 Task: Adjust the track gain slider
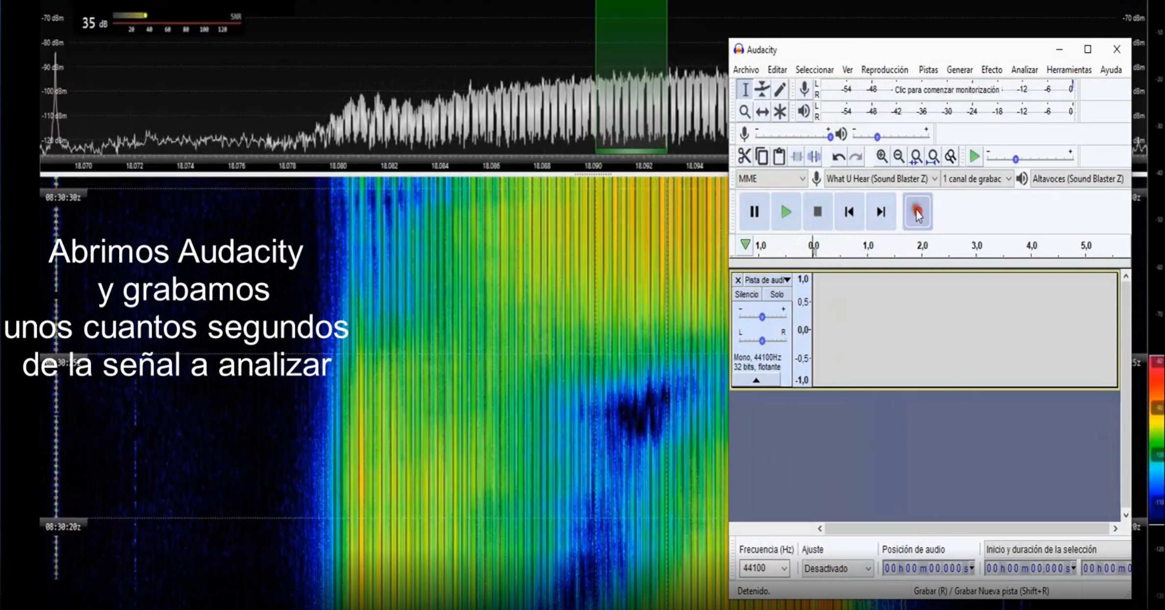pos(762,317)
